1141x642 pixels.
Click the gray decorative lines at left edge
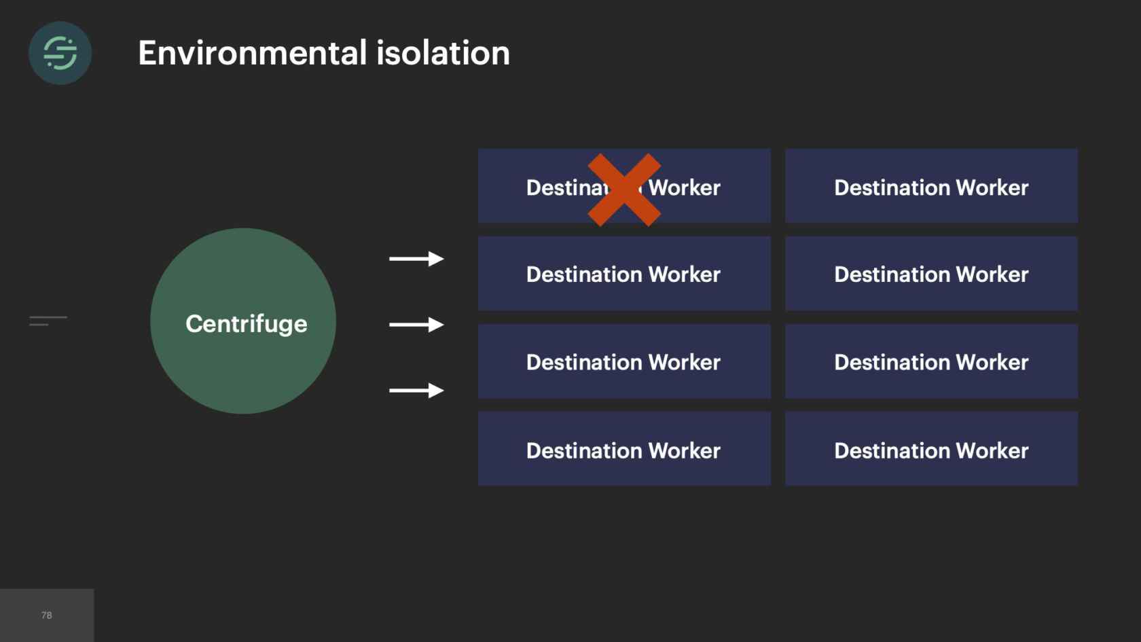pyautogui.click(x=48, y=321)
